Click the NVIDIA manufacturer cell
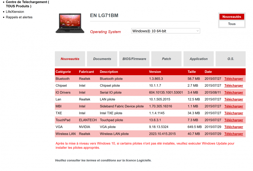 pyautogui.click(x=85, y=127)
